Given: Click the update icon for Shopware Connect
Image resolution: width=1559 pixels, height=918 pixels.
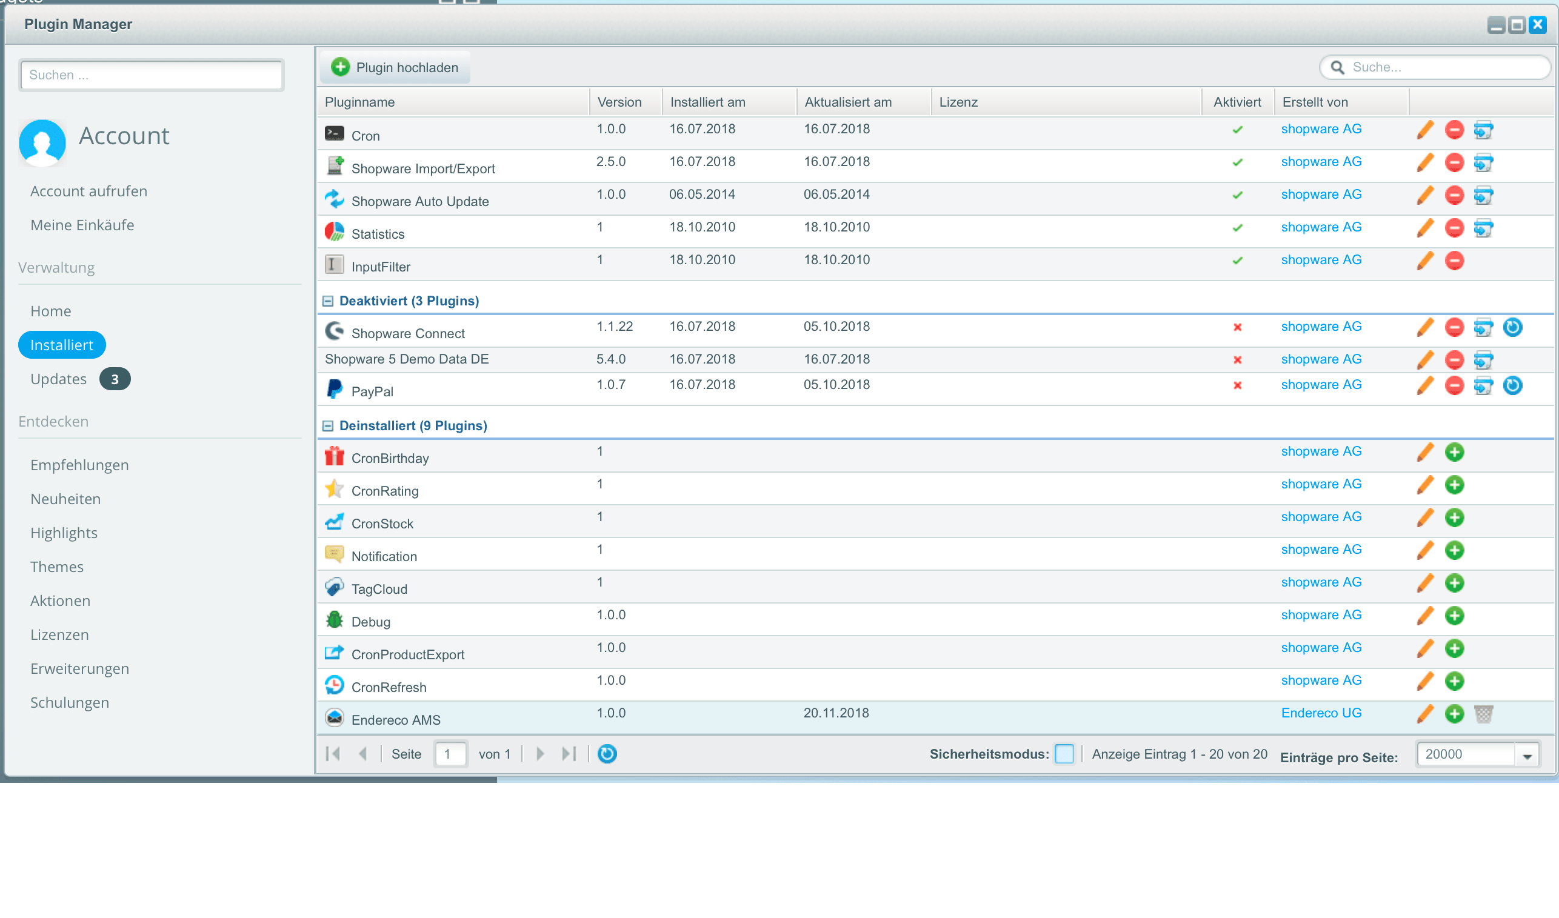Looking at the screenshot, I should tap(1512, 327).
